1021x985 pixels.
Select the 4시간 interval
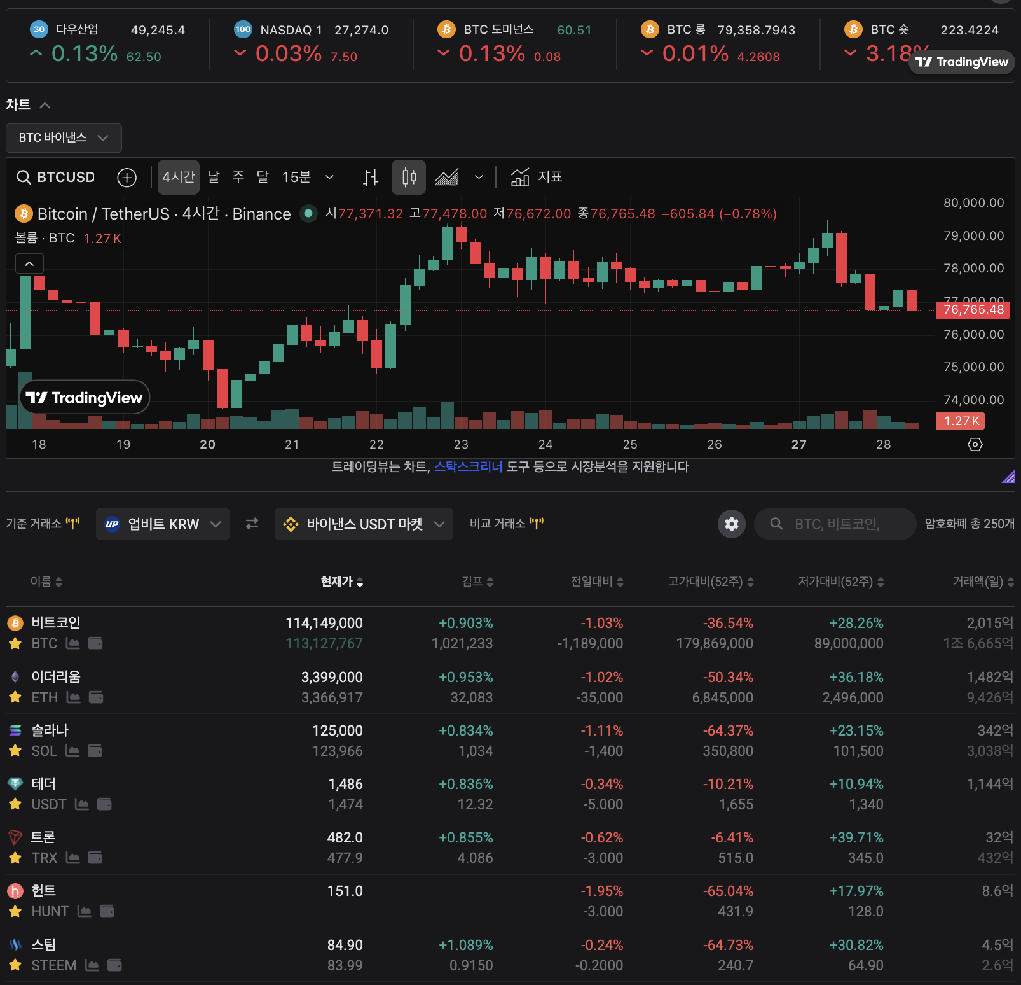click(x=179, y=177)
